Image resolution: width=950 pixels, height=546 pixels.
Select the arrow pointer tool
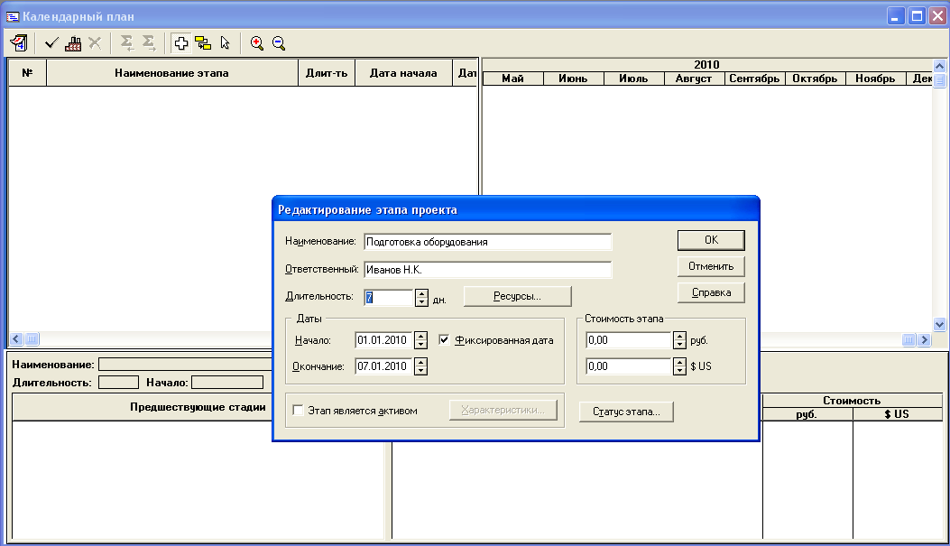click(225, 42)
